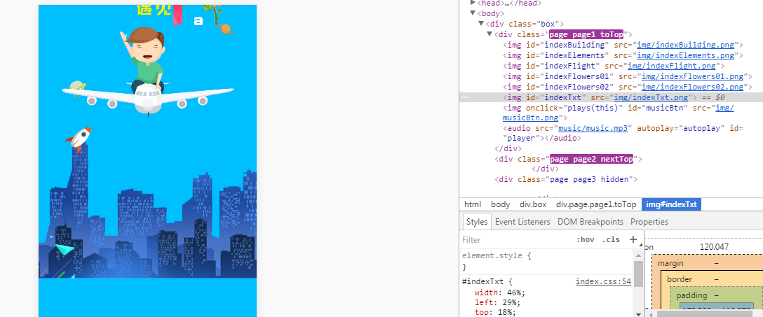Image resolution: width=763 pixels, height=317 pixels.
Task: Click the #indexTxt selector text
Action: pos(484,281)
